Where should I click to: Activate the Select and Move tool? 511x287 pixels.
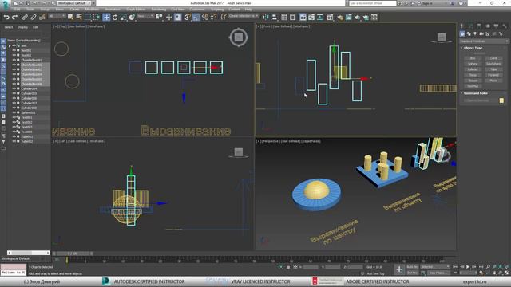[106, 18]
